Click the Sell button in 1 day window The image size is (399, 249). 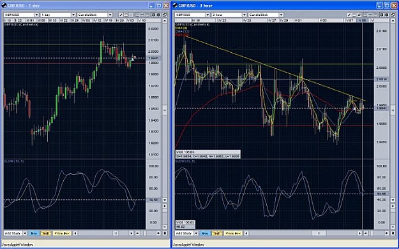(46, 233)
